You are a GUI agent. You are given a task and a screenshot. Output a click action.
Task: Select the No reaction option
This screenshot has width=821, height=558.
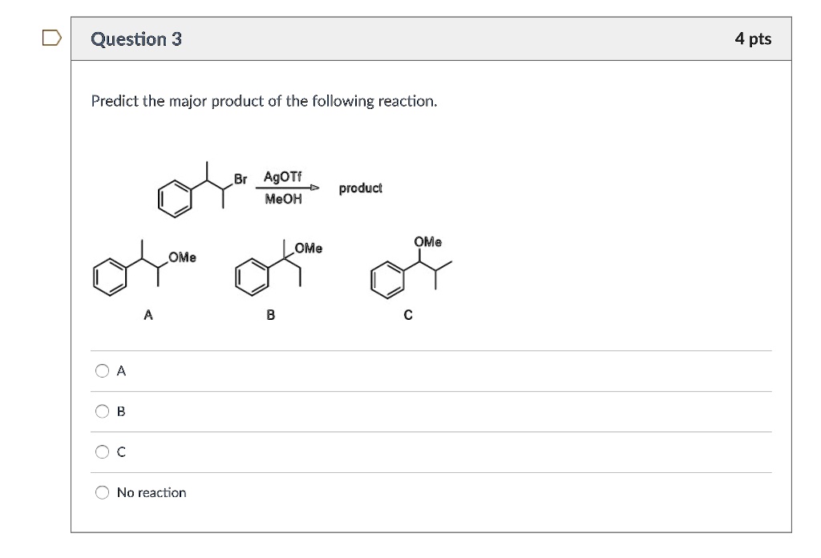[103, 492]
